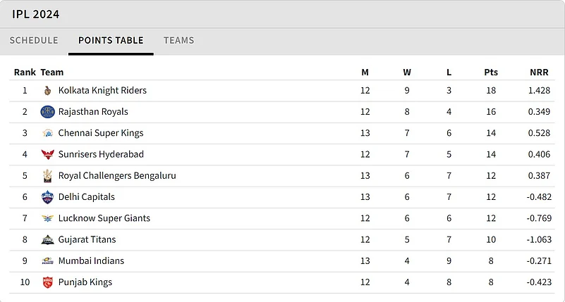Click the Lucknow Super Giants logo

[x=47, y=218]
